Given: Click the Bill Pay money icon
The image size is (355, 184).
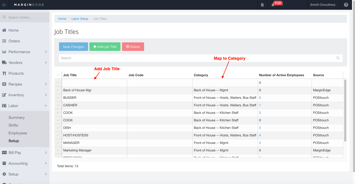Looking at the screenshot, I should [x=4, y=153].
